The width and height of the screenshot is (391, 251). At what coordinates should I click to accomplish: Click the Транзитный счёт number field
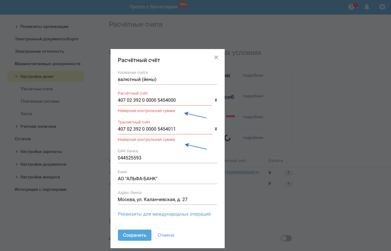[165, 129]
